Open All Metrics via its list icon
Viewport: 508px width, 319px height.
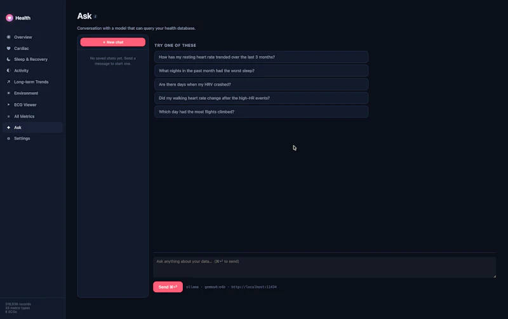[8, 116]
